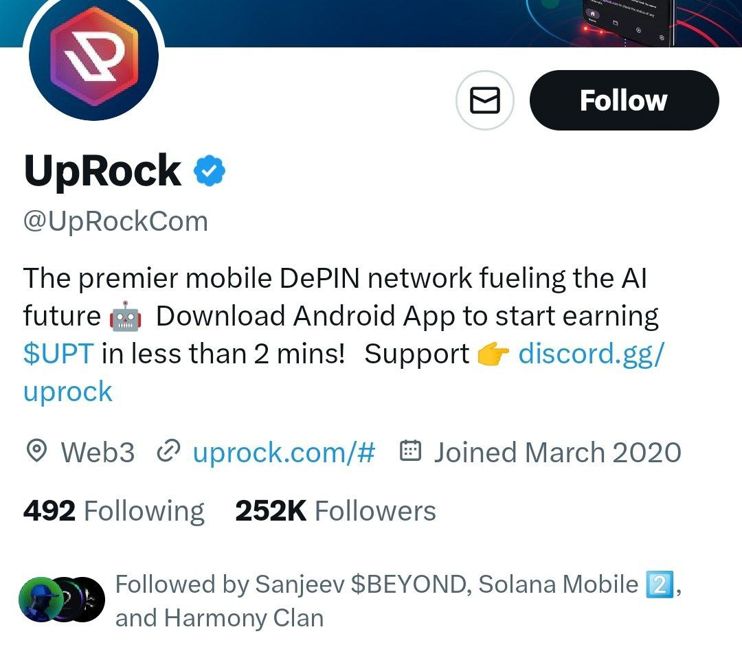Open the envelope message icon
This screenshot has height=647, width=742.
pyautogui.click(x=484, y=100)
